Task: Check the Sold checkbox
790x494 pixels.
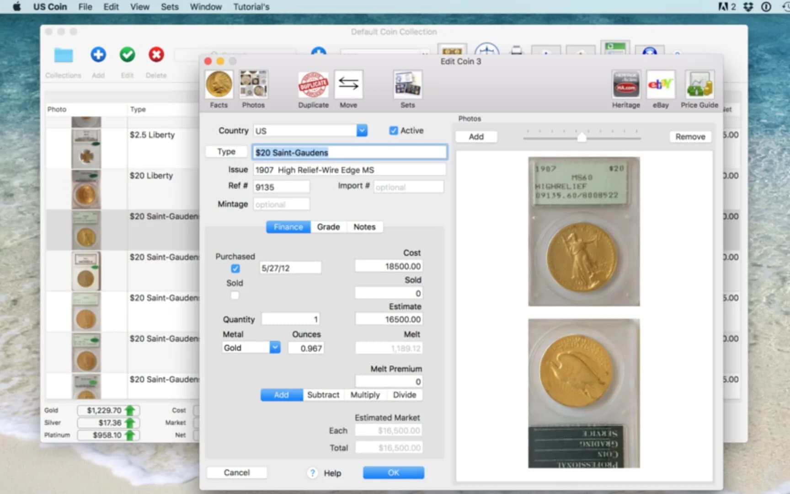Action: click(x=235, y=295)
